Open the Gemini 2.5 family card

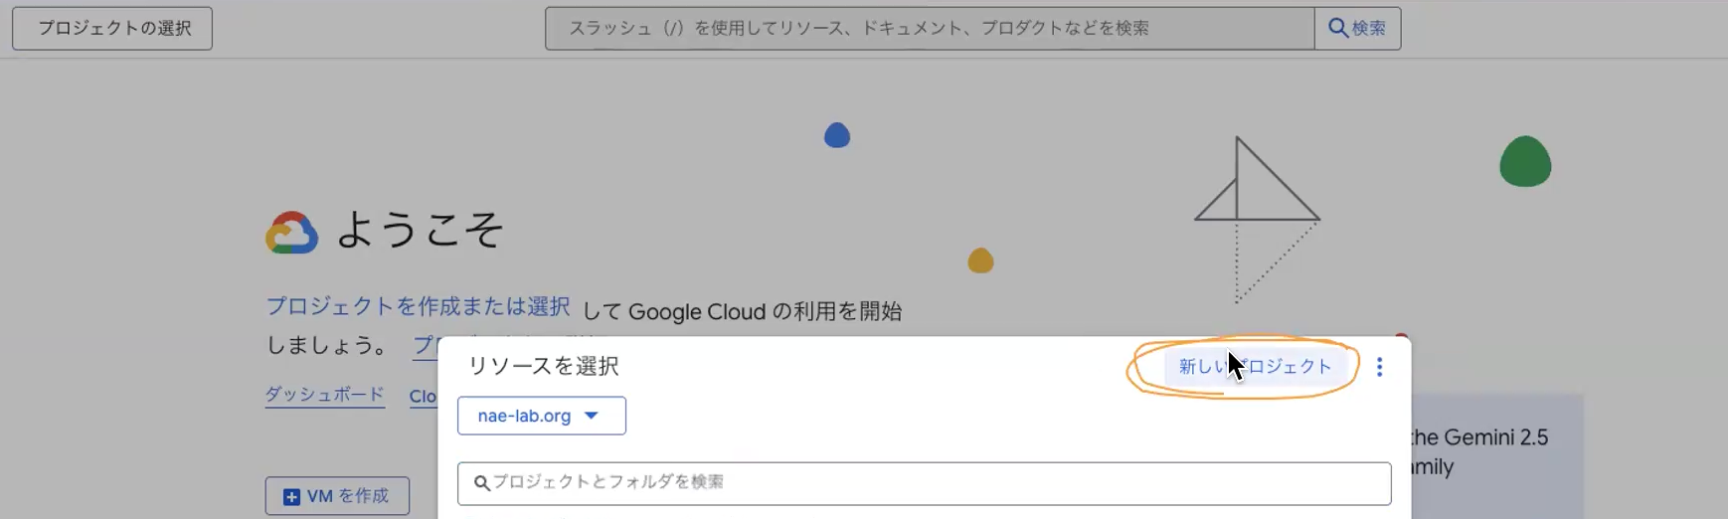[x=1491, y=452]
